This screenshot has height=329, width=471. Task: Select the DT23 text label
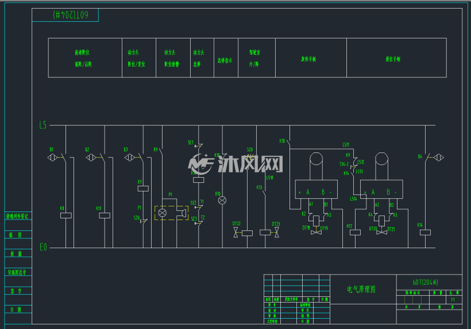(x=276, y=224)
